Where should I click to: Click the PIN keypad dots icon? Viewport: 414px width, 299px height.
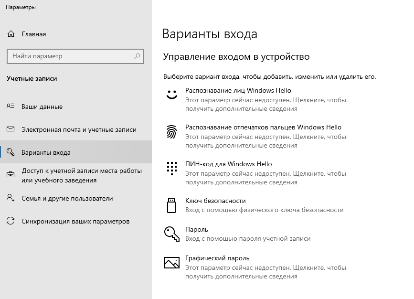171,168
